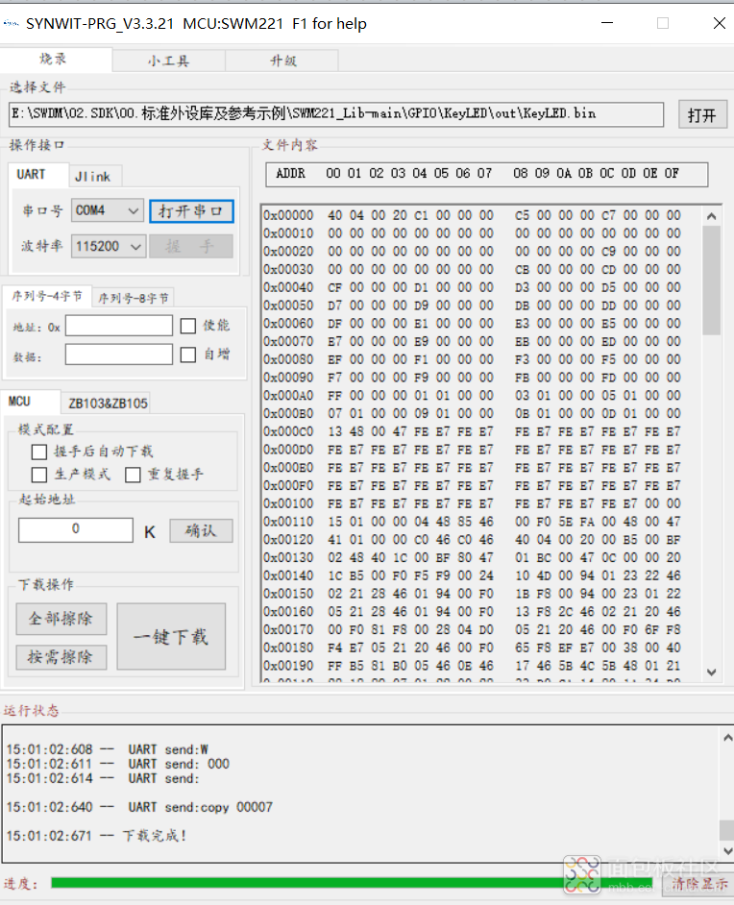Screen dimensions: 734x905
Task: Switch to the 小工具 tab
Action: click(x=168, y=61)
